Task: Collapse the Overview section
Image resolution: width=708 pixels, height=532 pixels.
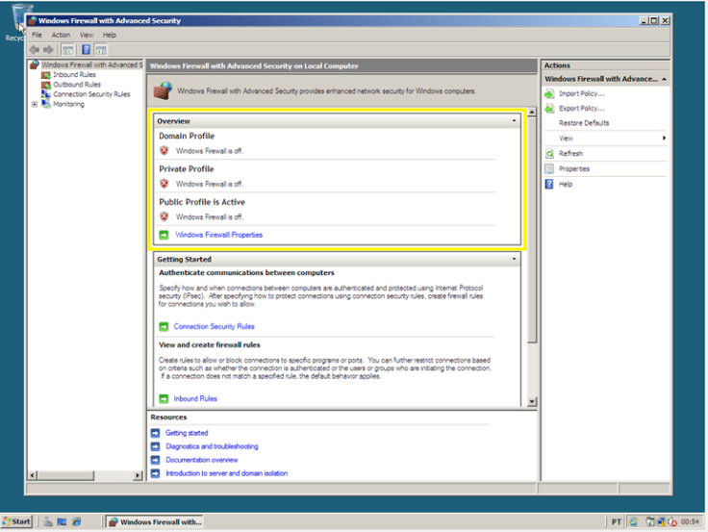Action: click(x=515, y=121)
